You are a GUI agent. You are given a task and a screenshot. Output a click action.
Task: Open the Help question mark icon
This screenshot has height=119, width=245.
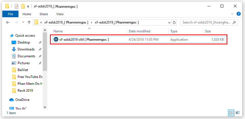coord(239,14)
